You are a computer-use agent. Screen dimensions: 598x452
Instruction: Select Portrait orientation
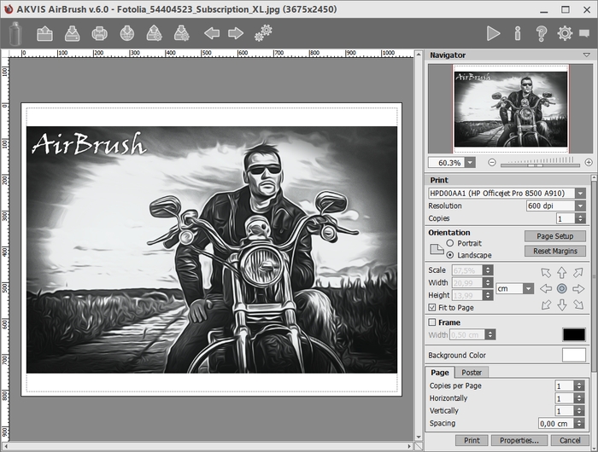click(450, 243)
